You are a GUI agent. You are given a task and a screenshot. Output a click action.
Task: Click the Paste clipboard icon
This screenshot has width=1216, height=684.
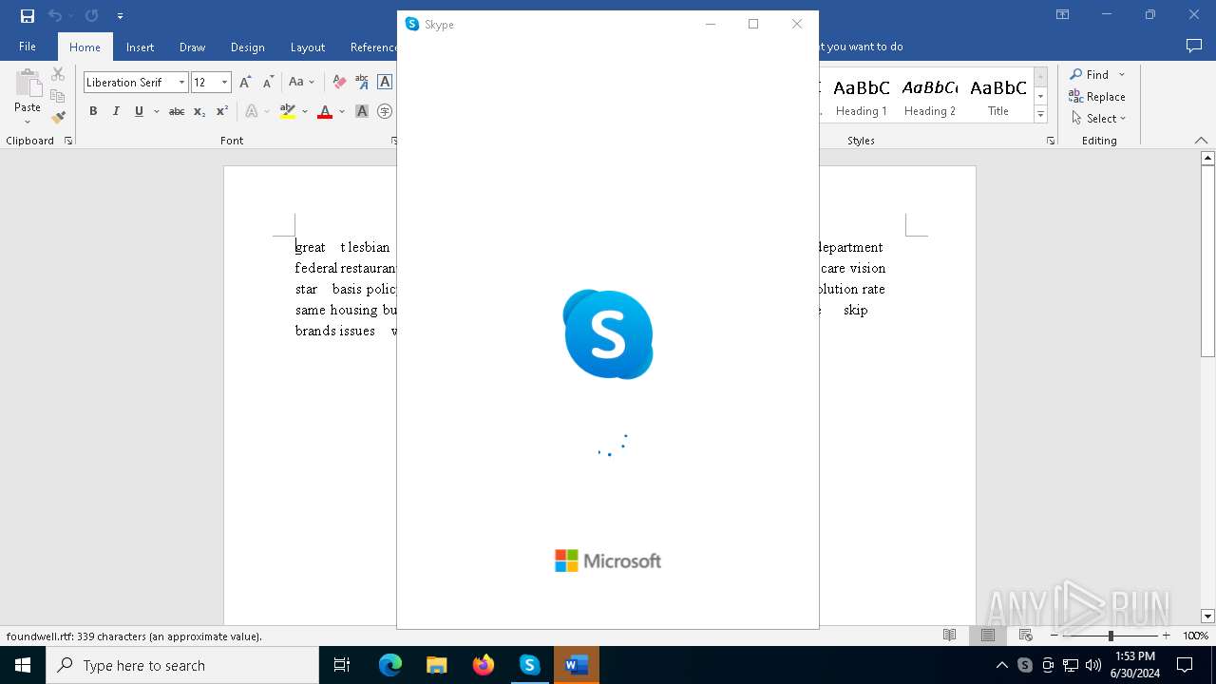[x=28, y=84]
